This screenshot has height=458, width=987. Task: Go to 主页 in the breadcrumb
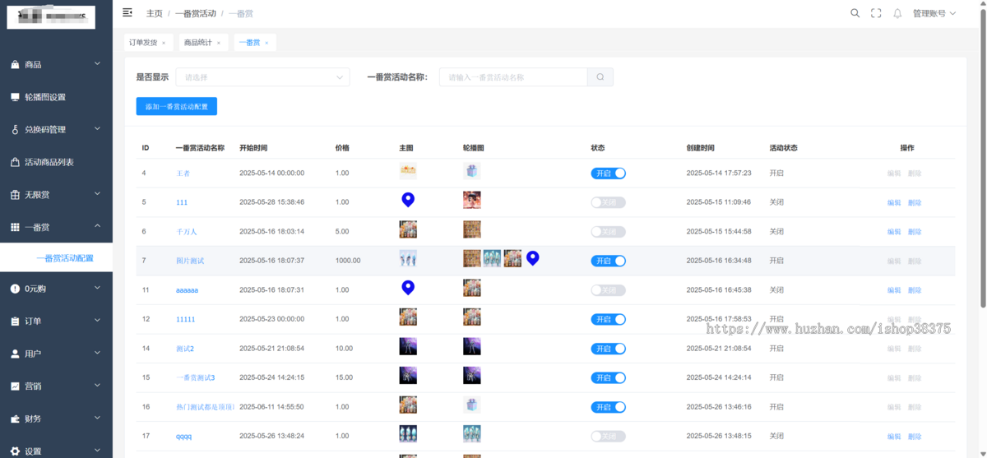(154, 14)
